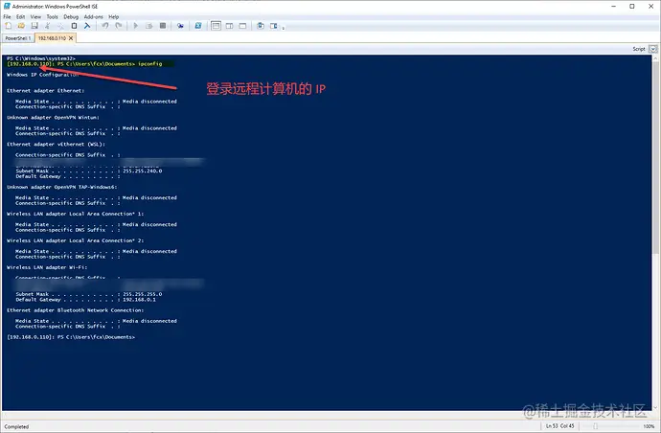Click the Ln 53 Col 45 indicator
Screen dimensions: 661x433
[559, 426]
